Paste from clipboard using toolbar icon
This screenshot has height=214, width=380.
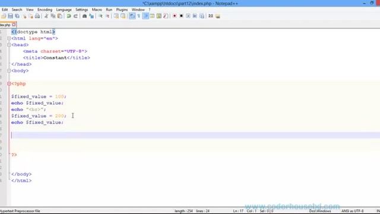coord(59,16)
